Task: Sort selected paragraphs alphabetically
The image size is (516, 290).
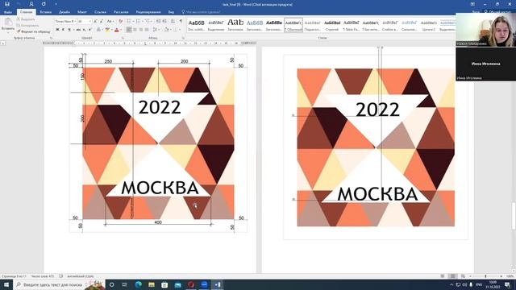Action: click(173, 21)
